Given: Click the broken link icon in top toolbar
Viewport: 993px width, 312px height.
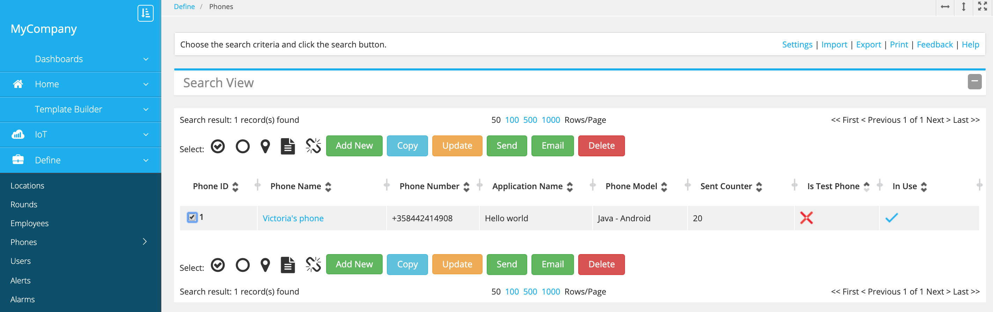Looking at the screenshot, I should point(313,146).
